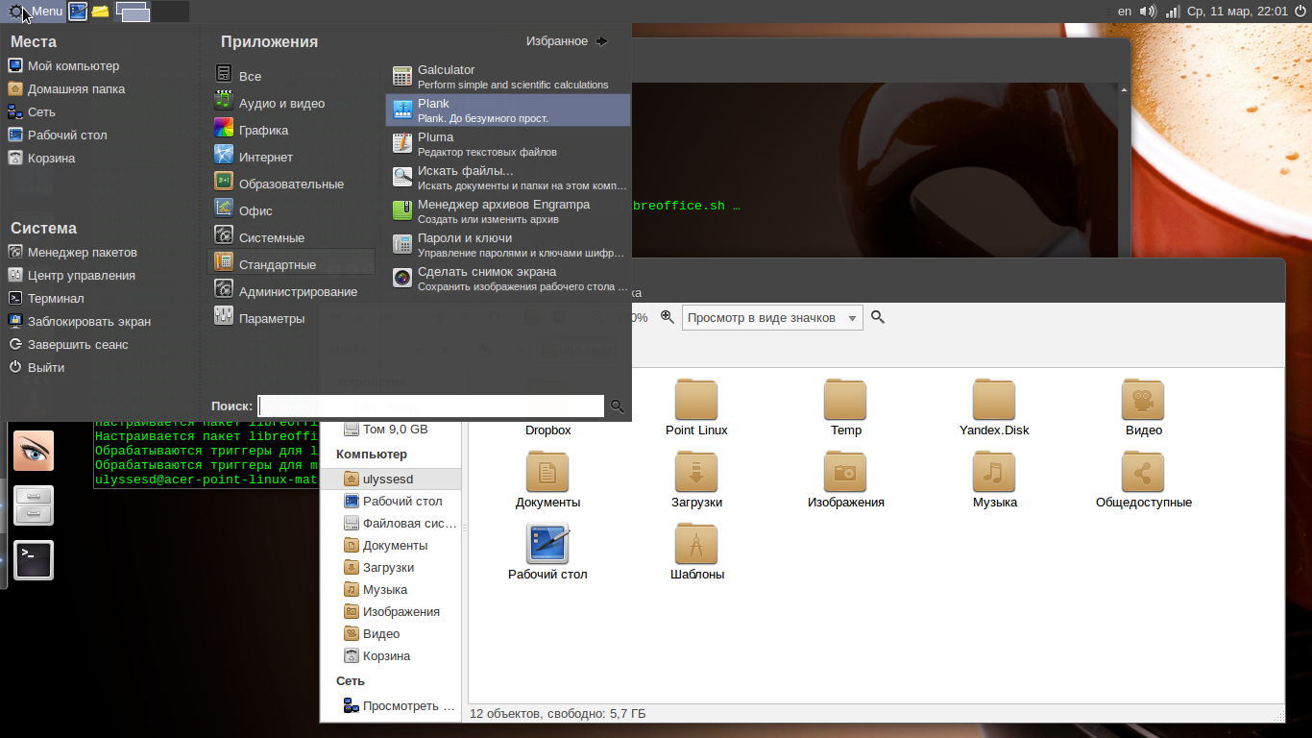
Task: Open the network signal indicator
Action: coord(1172,12)
